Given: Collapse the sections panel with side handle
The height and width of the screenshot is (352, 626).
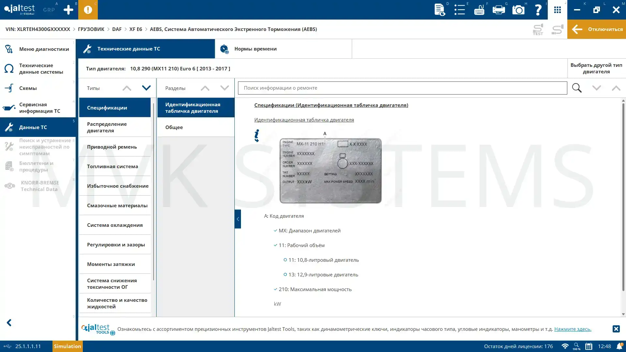Looking at the screenshot, I should coord(238,219).
